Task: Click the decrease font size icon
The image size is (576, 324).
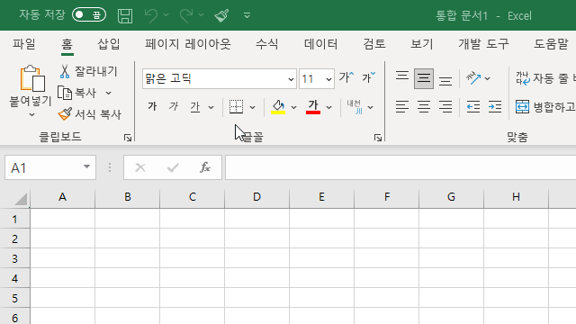Action: coord(368,77)
